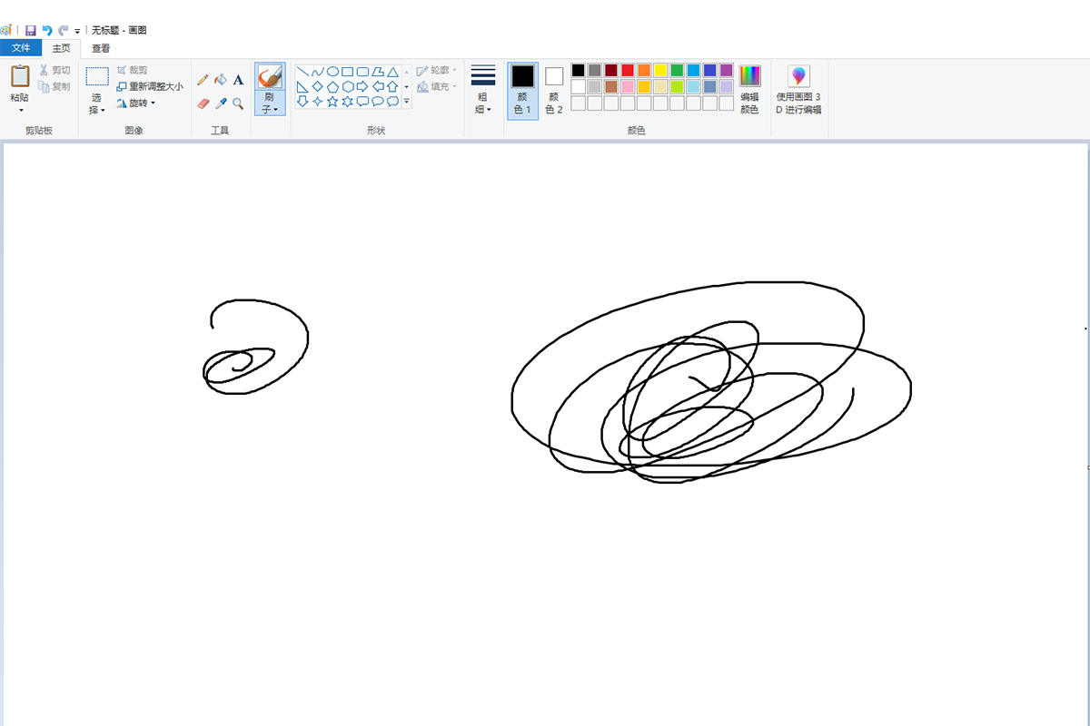1090x726 pixels.
Task: Choose the oval shape in the shapes gallery
Action: (332, 72)
